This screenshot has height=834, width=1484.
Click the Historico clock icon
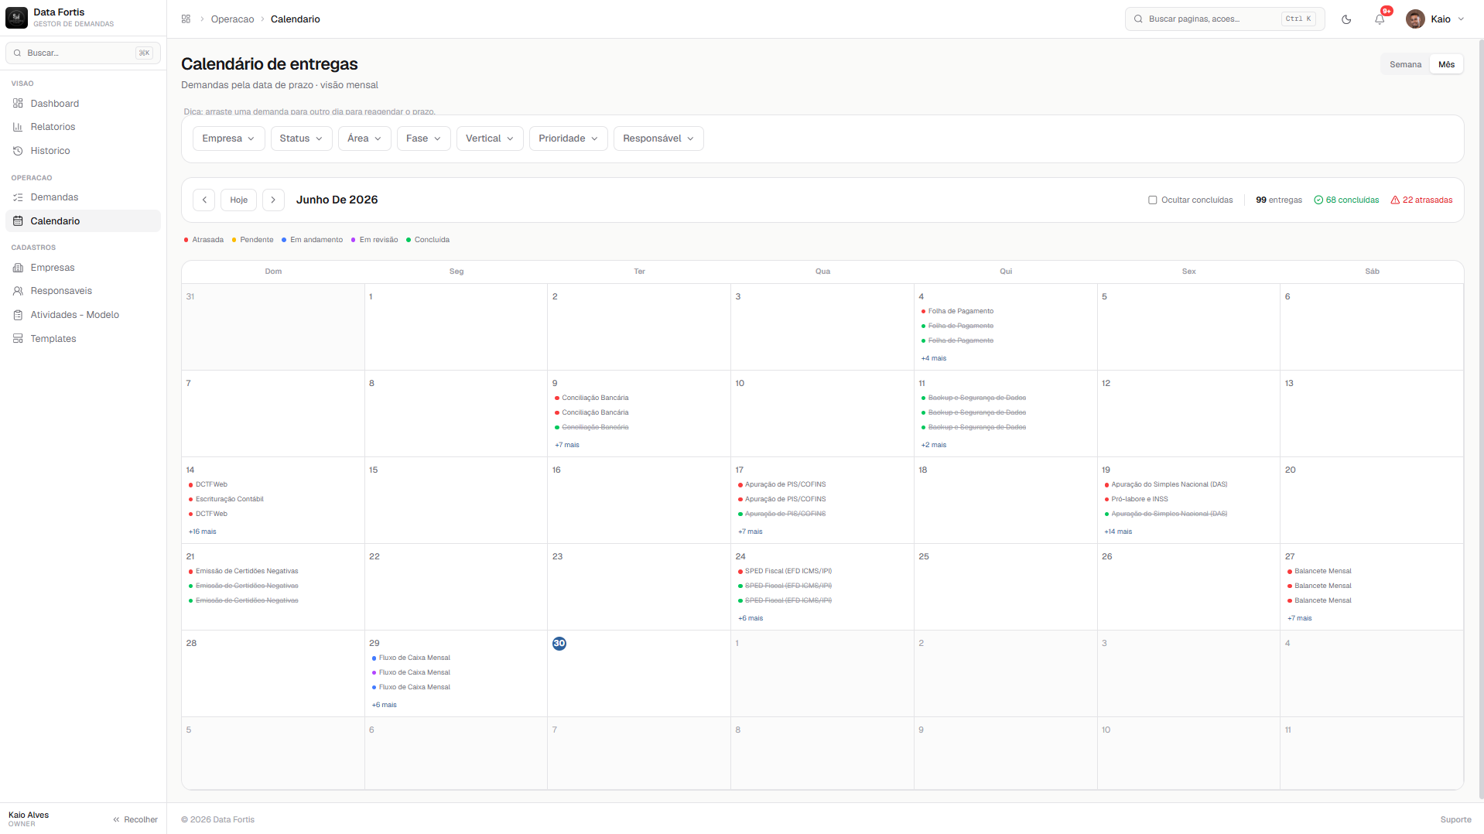pyautogui.click(x=18, y=151)
